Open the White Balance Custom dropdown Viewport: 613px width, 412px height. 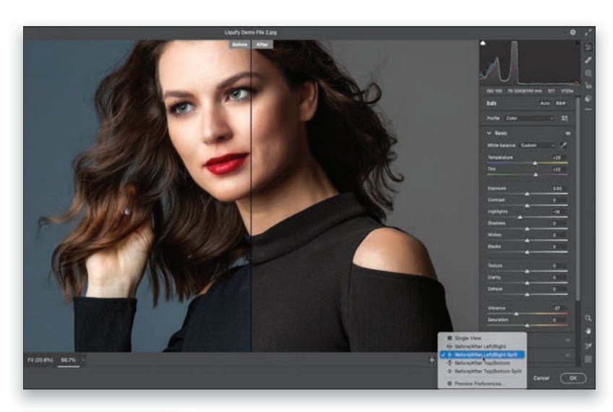click(537, 145)
